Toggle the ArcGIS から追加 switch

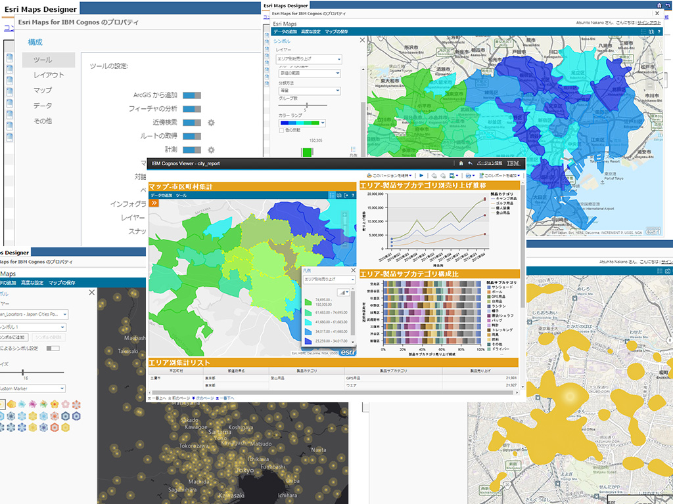pyautogui.click(x=191, y=95)
